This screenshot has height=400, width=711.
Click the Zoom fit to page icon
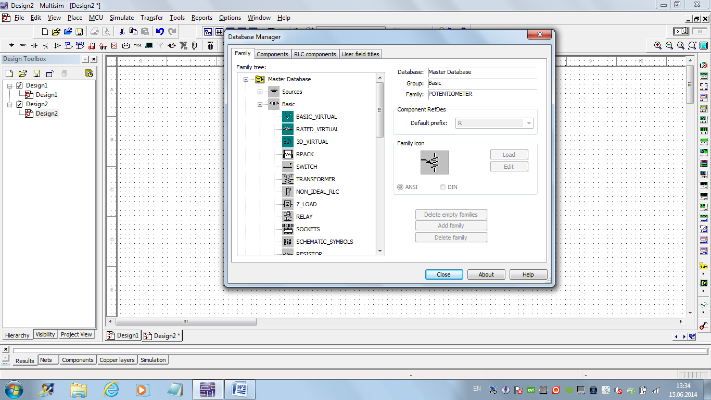pyautogui.click(x=692, y=45)
